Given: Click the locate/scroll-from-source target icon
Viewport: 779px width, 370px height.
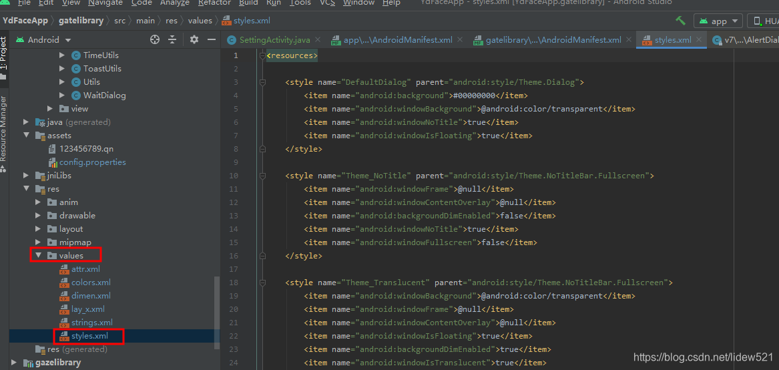Looking at the screenshot, I should (155, 40).
